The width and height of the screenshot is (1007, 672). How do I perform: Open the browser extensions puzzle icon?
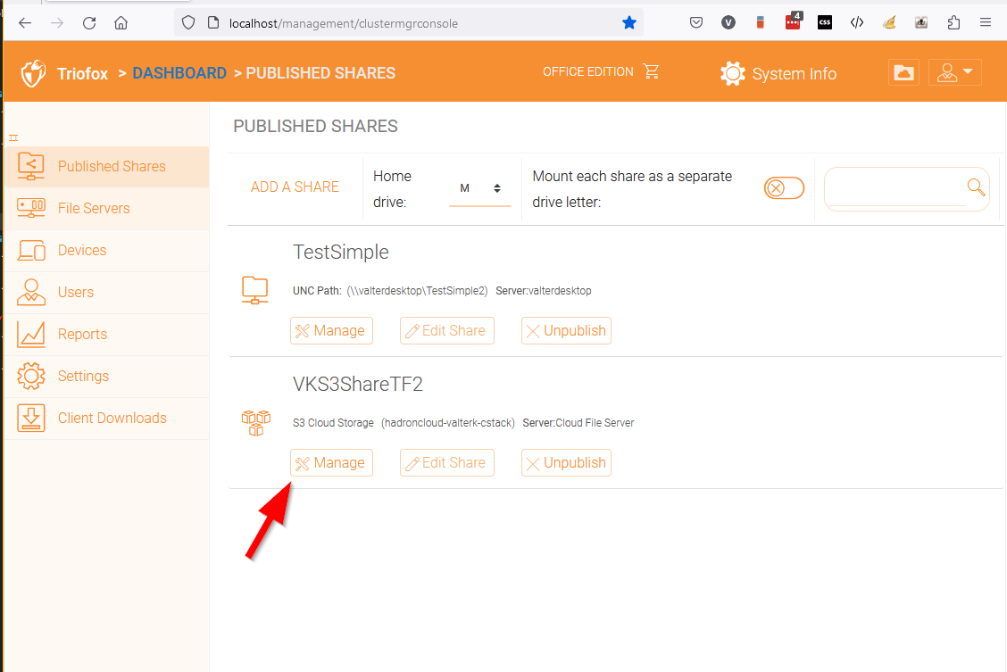(x=953, y=23)
